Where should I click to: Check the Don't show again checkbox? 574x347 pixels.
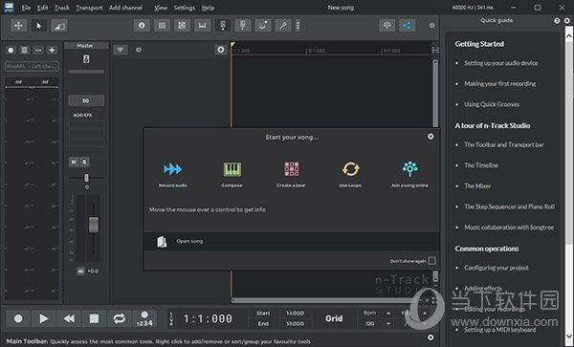coord(432,261)
